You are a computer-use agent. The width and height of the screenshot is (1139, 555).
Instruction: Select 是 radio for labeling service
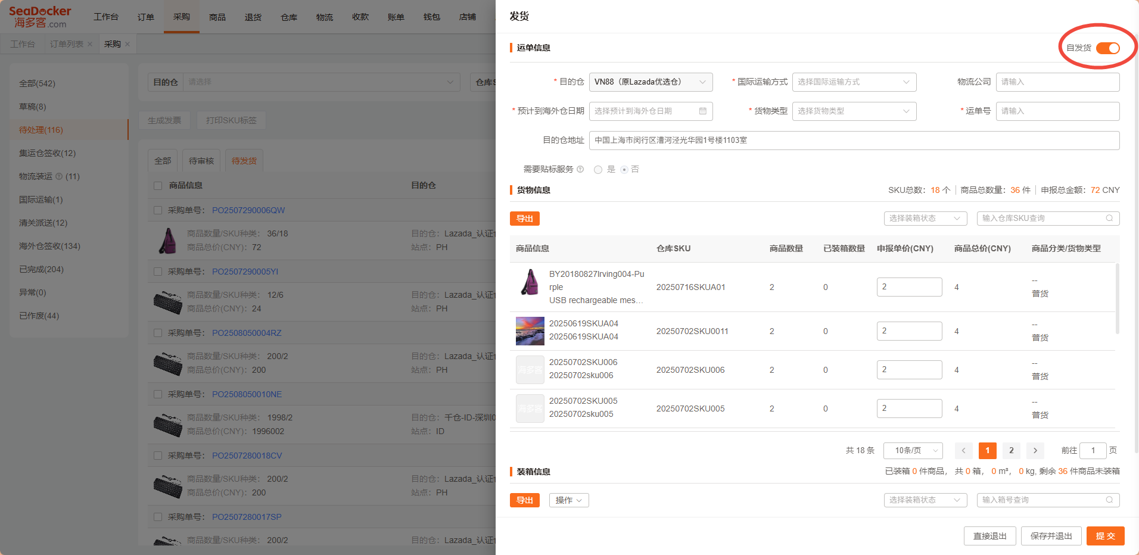click(x=598, y=170)
